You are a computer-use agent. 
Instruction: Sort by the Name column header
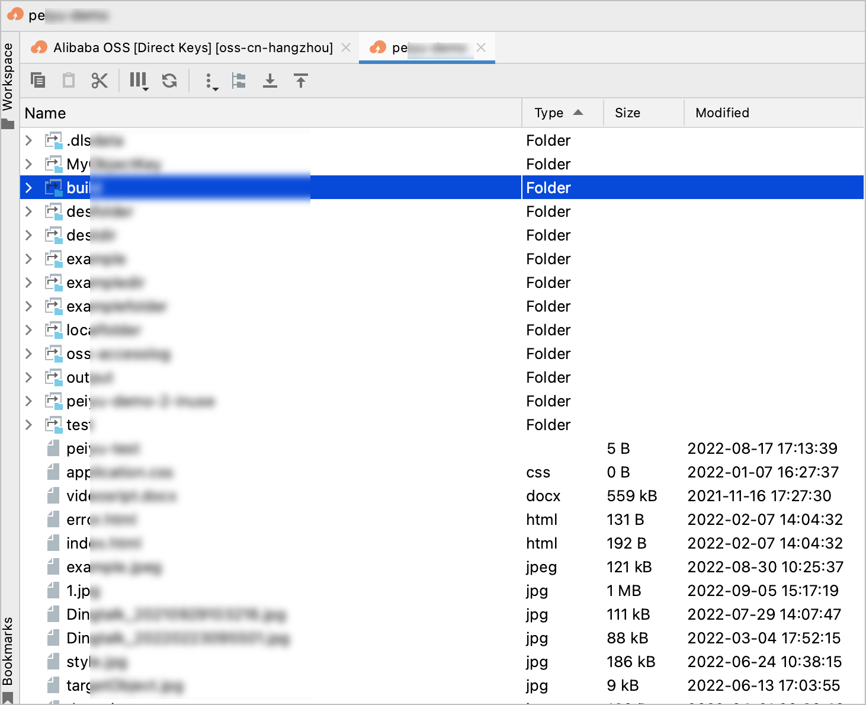271,113
